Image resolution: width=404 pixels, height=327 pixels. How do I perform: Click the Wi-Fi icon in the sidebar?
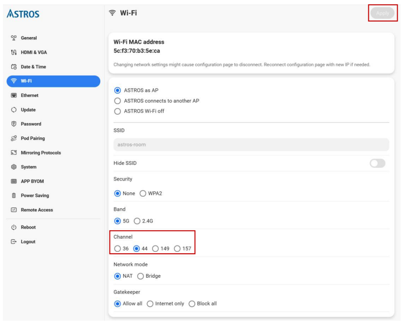(14, 81)
